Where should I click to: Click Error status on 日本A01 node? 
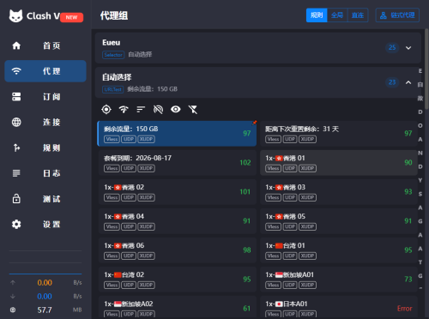(404, 309)
